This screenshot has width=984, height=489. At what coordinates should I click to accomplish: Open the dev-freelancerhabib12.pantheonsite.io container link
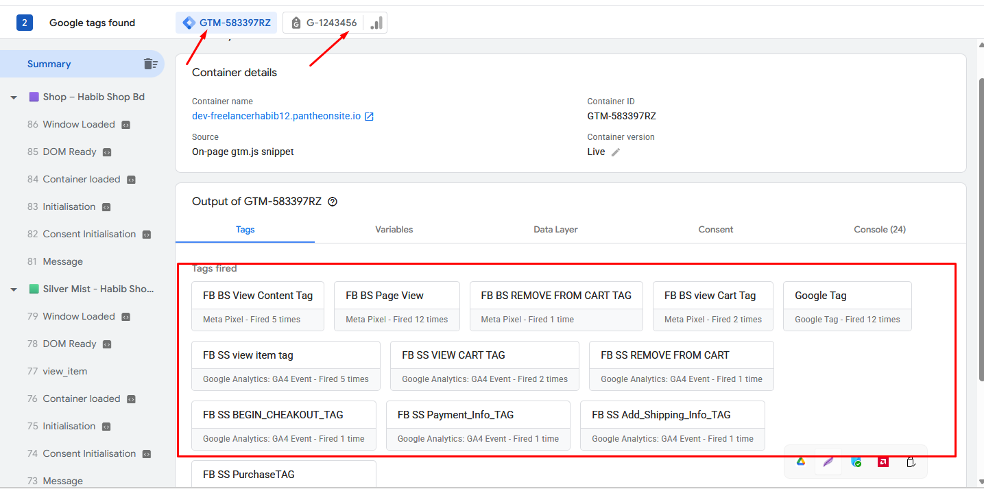click(283, 116)
